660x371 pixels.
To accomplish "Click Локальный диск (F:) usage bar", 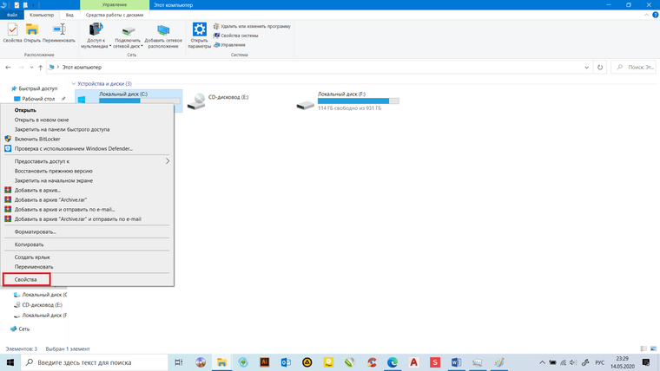I will pyautogui.click(x=358, y=101).
